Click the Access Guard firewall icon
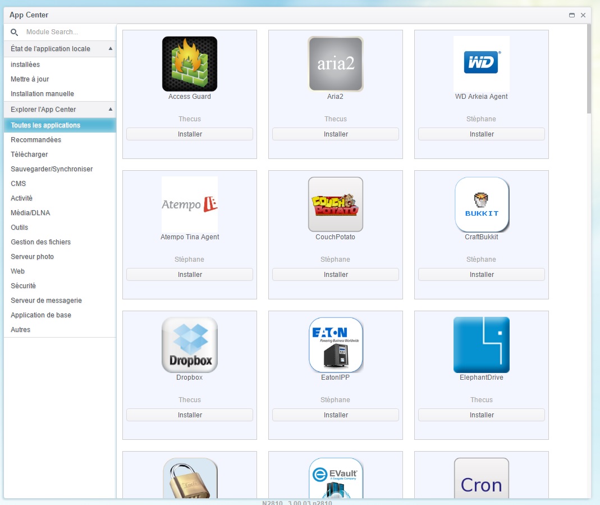The image size is (600, 505). pyautogui.click(x=190, y=63)
